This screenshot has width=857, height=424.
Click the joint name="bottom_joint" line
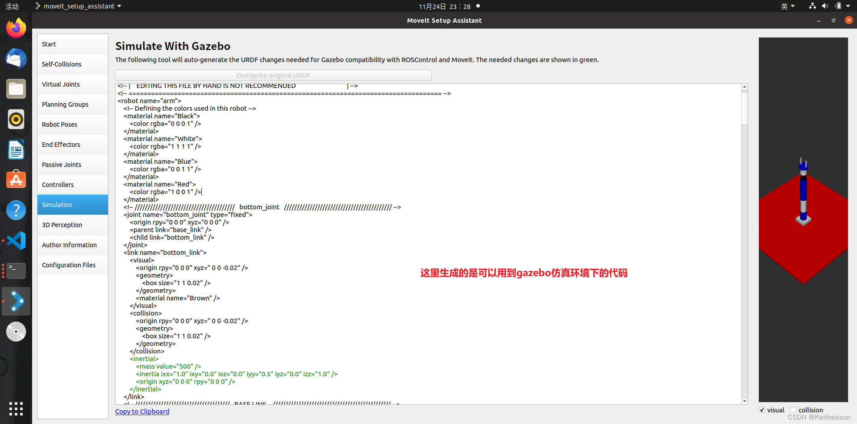coord(188,215)
